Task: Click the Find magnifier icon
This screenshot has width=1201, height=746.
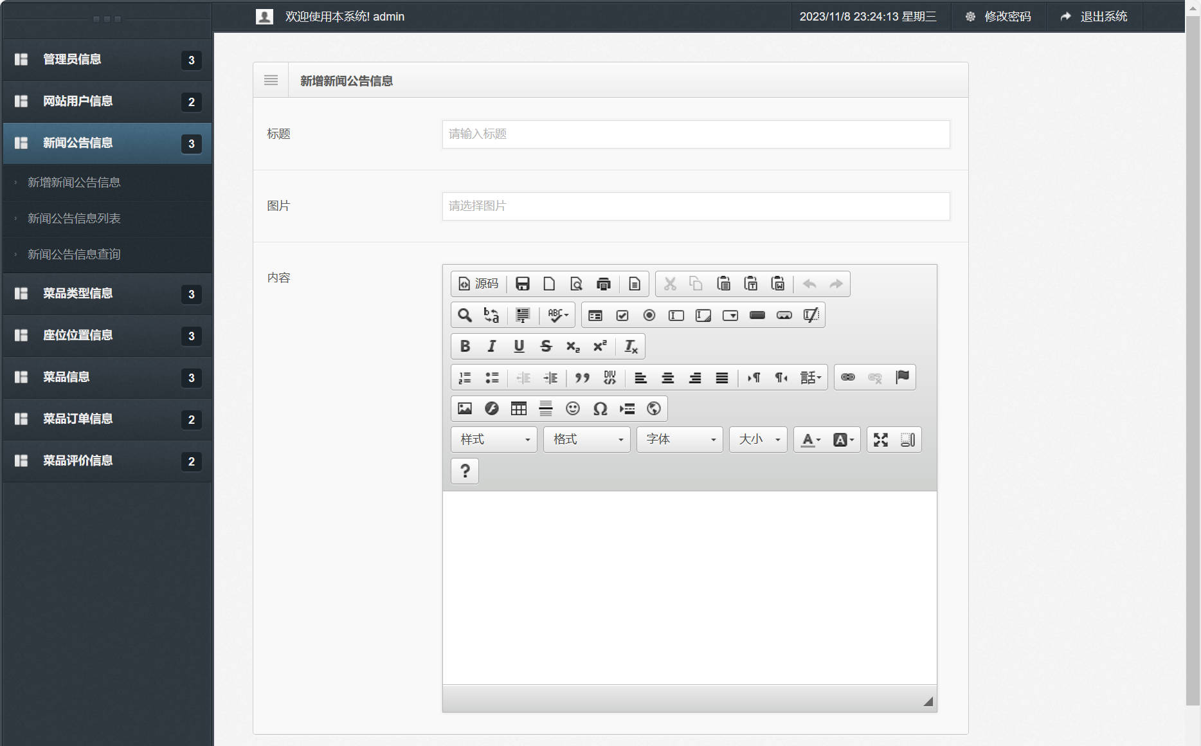Action: [x=464, y=315]
